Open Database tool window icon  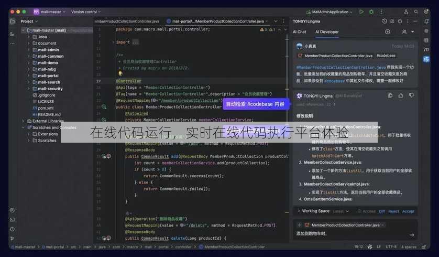coord(426,40)
